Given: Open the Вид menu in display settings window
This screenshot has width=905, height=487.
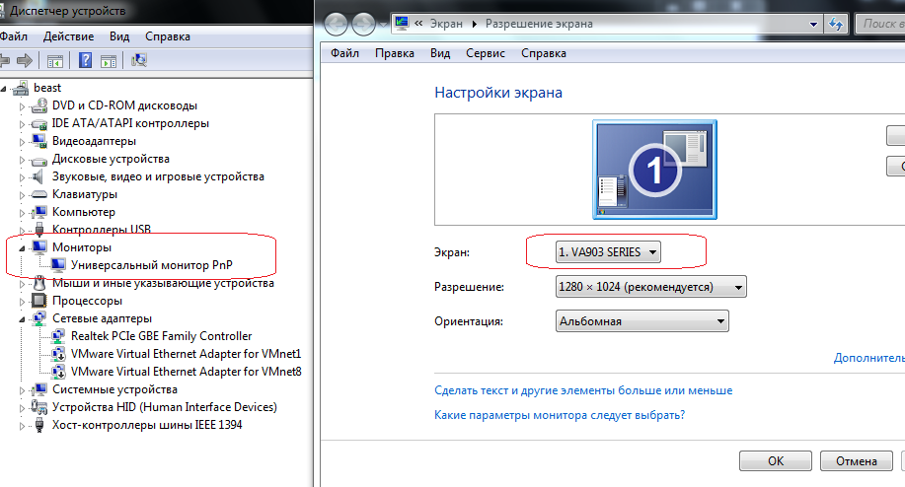Looking at the screenshot, I should (440, 53).
